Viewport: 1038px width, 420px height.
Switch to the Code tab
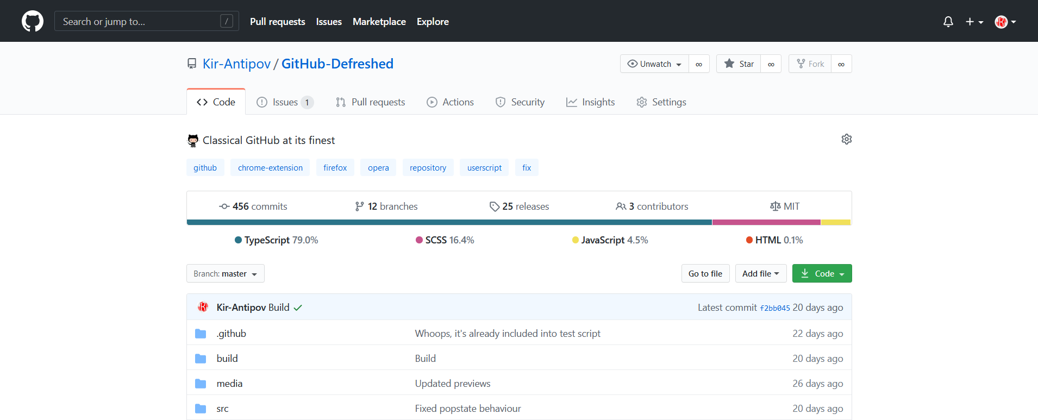[x=216, y=102]
